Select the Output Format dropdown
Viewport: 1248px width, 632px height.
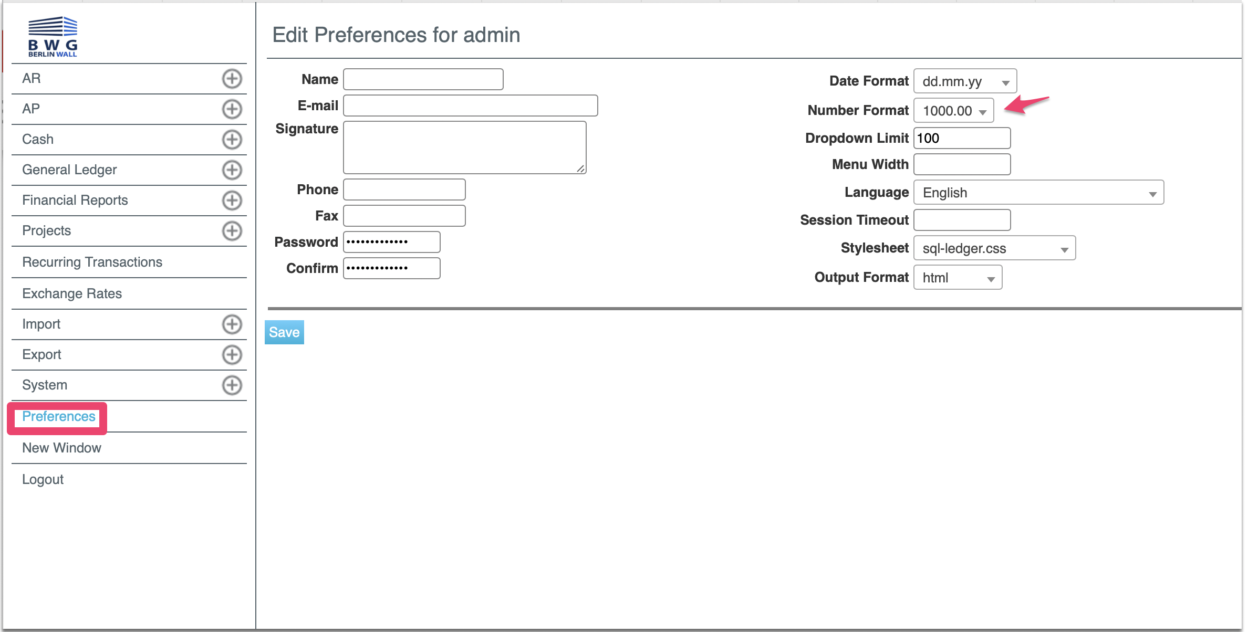tap(958, 278)
